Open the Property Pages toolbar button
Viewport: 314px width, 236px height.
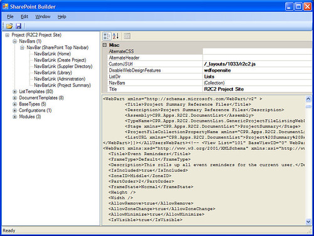[127, 36]
